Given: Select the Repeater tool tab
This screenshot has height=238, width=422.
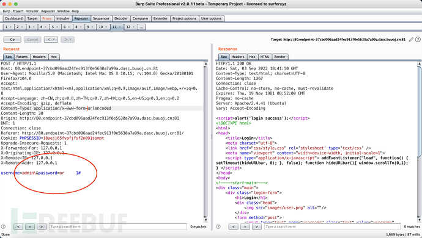Looking at the screenshot, I should 81,18.
